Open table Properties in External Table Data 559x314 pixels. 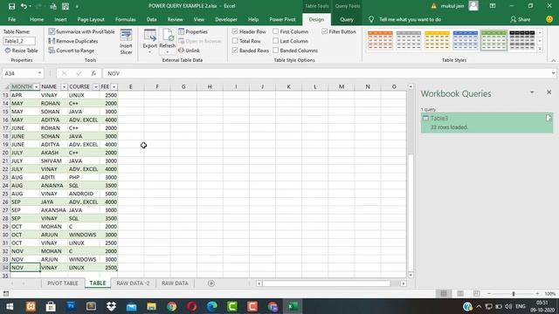193,31
